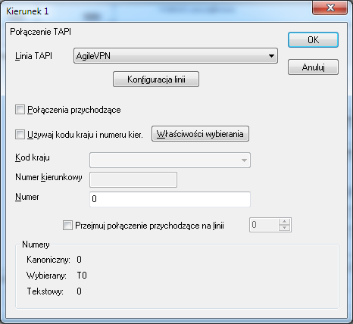This screenshot has height=324, width=353.
Task: Close the Kierunek 1 window
Action: 330,8
